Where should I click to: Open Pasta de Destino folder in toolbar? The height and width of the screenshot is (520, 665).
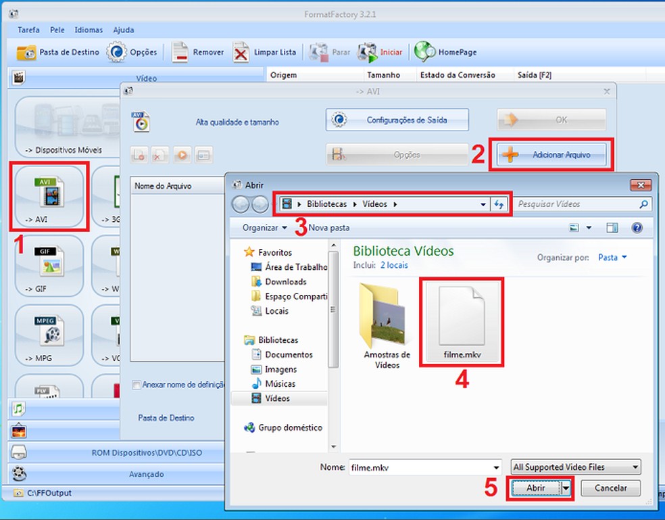(x=57, y=52)
